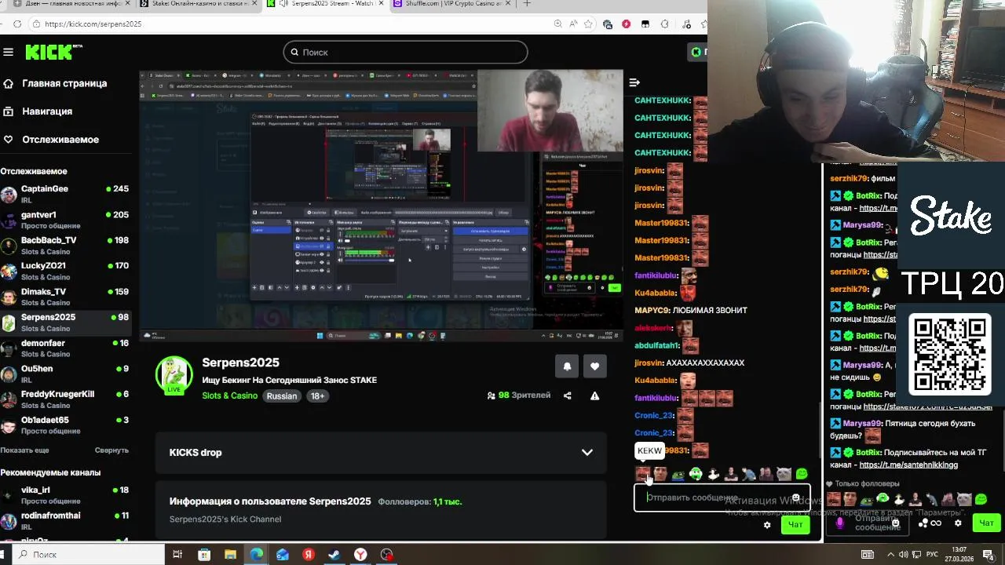Open Ou5hen channel
Image resolution: width=1005 pixels, height=565 pixels.
64,374
